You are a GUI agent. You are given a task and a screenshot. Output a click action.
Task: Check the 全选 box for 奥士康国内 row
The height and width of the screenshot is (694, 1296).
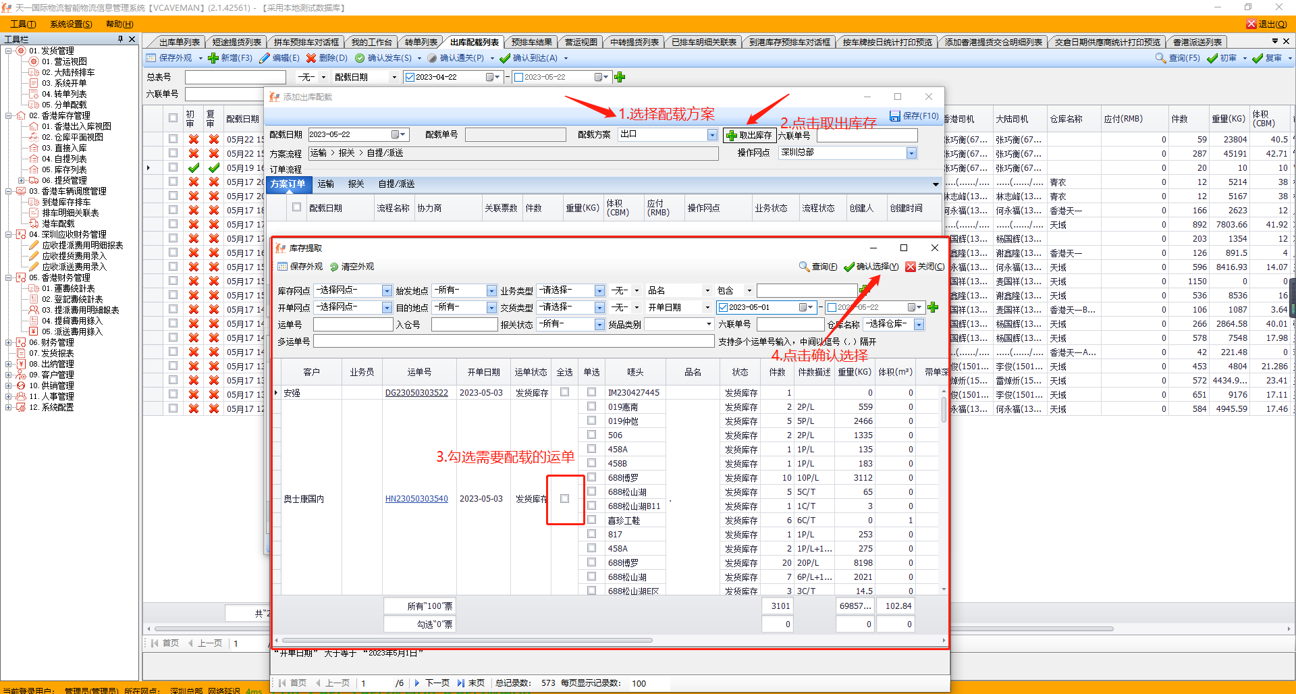coord(565,499)
